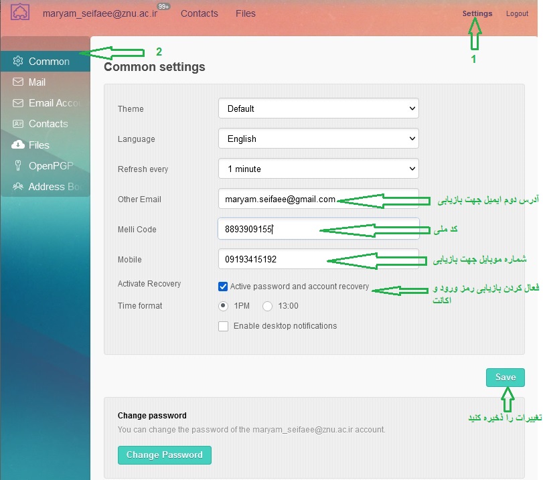This screenshot has width=543, height=480.
Task: Save the common settings
Action: coord(506,377)
